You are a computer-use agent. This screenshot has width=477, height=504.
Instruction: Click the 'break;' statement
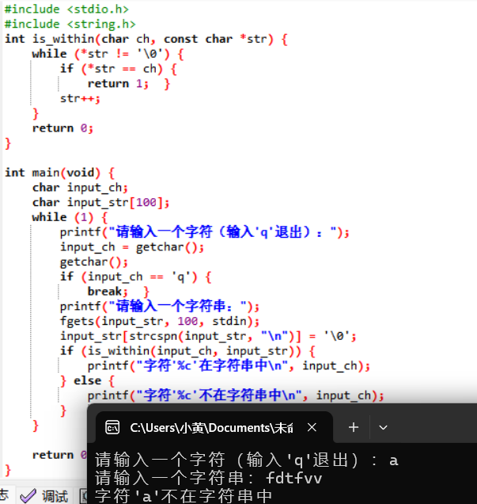click(x=108, y=292)
